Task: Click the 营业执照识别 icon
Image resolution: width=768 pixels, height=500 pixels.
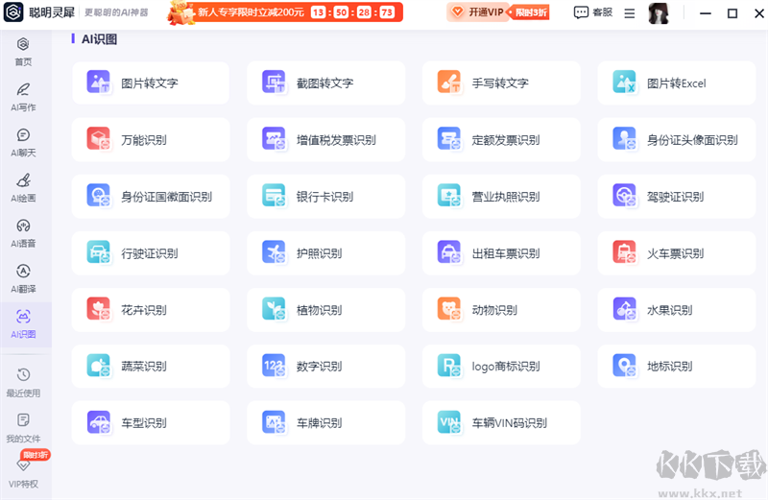Action: pos(449,196)
